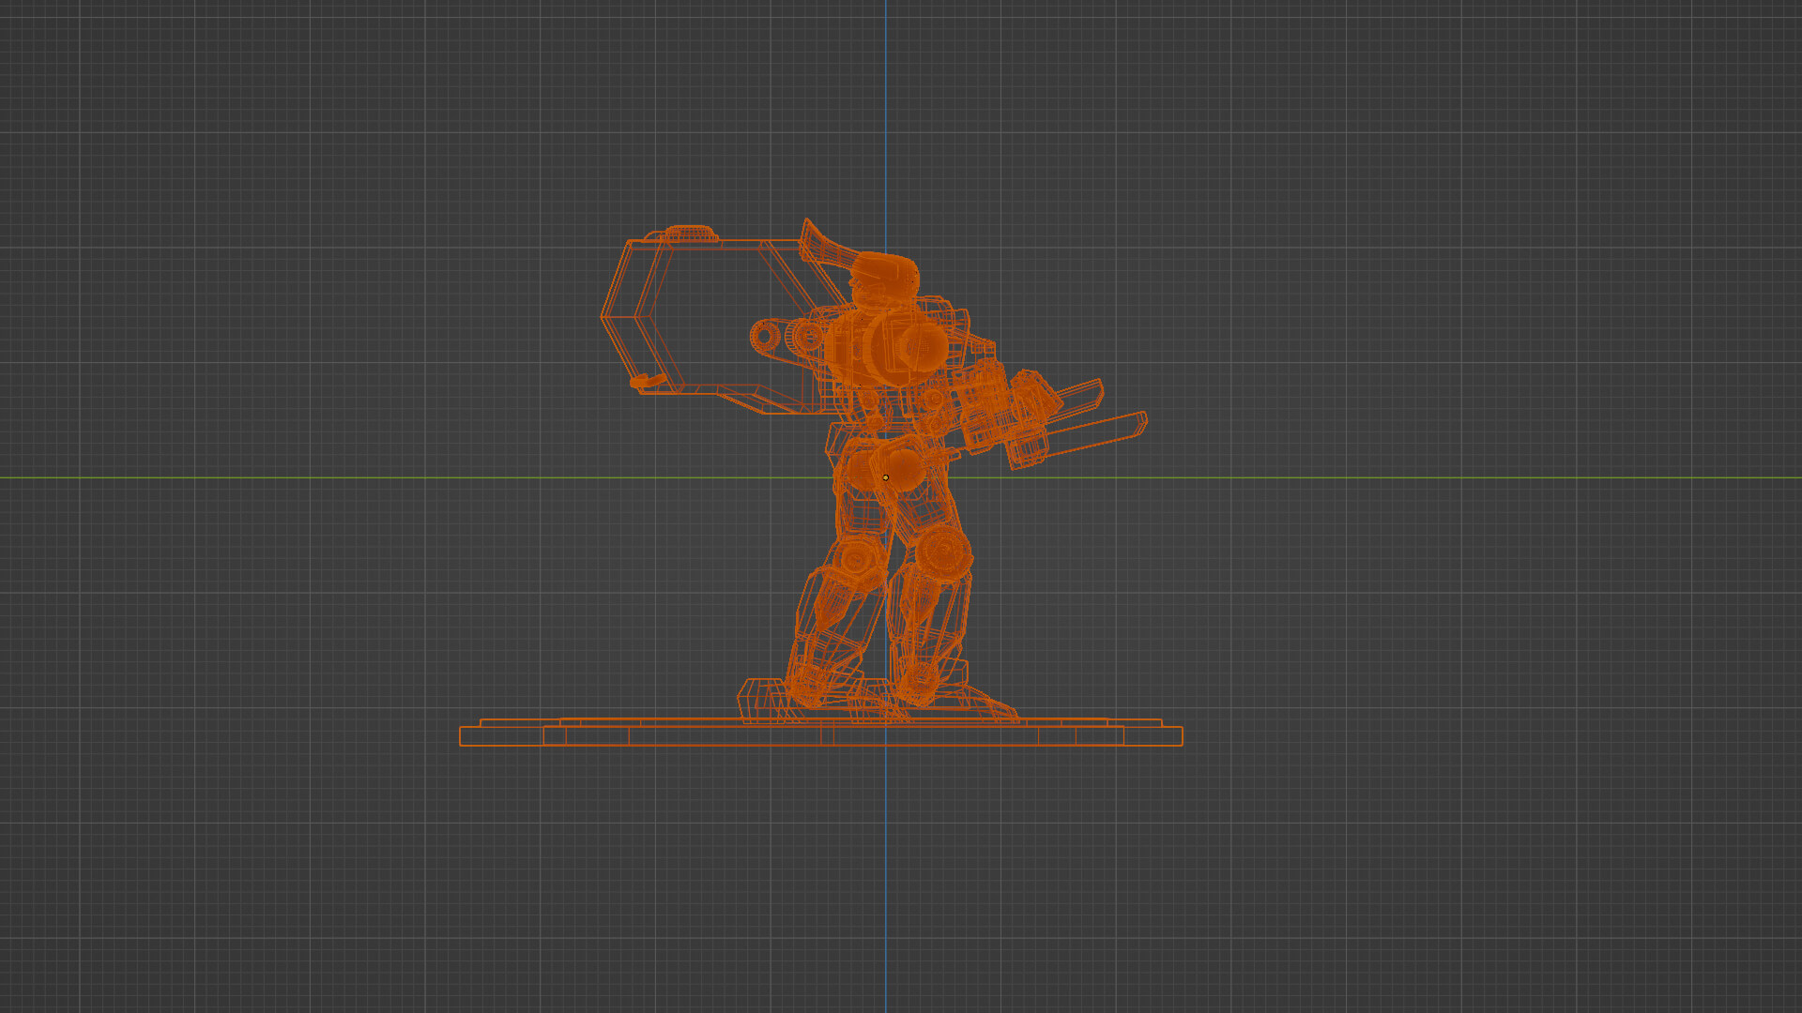Select the robot's right-side knee joint
1802x1013 pixels.
pos(941,552)
